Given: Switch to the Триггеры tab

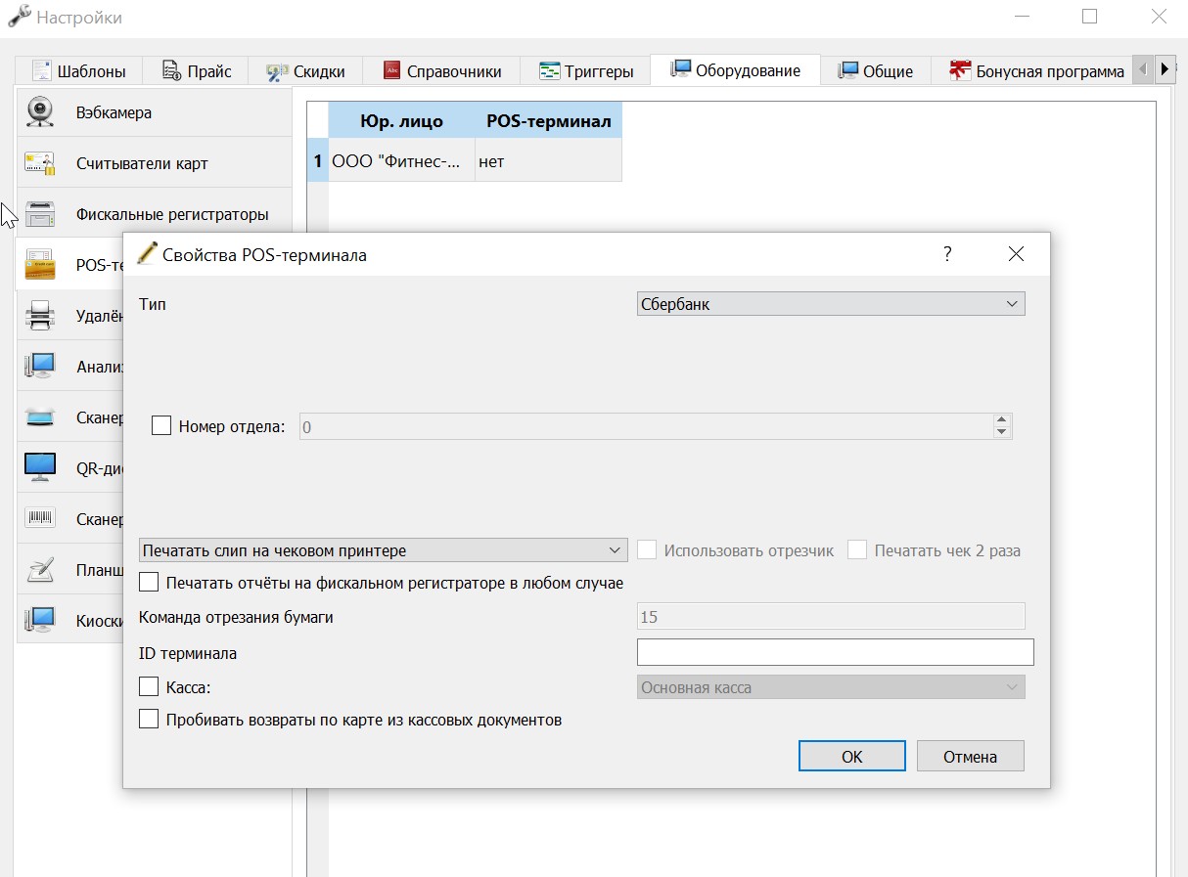Looking at the screenshot, I should click(584, 70).
